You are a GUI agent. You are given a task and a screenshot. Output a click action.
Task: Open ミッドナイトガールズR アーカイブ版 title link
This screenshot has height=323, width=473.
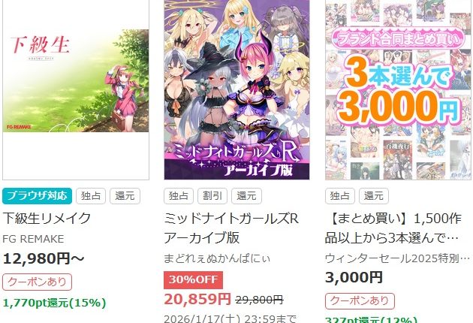231,228
